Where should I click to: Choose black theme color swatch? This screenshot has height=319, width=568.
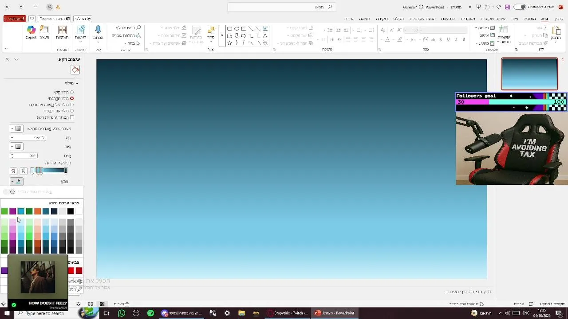(x=71, y=211)
